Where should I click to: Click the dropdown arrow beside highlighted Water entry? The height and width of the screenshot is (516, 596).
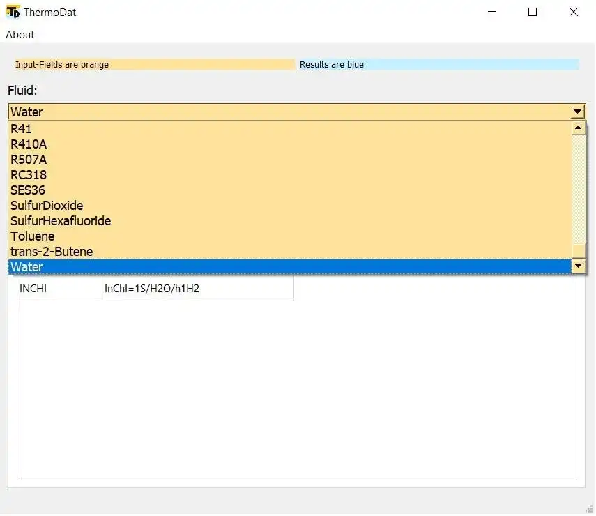(578, 266)
